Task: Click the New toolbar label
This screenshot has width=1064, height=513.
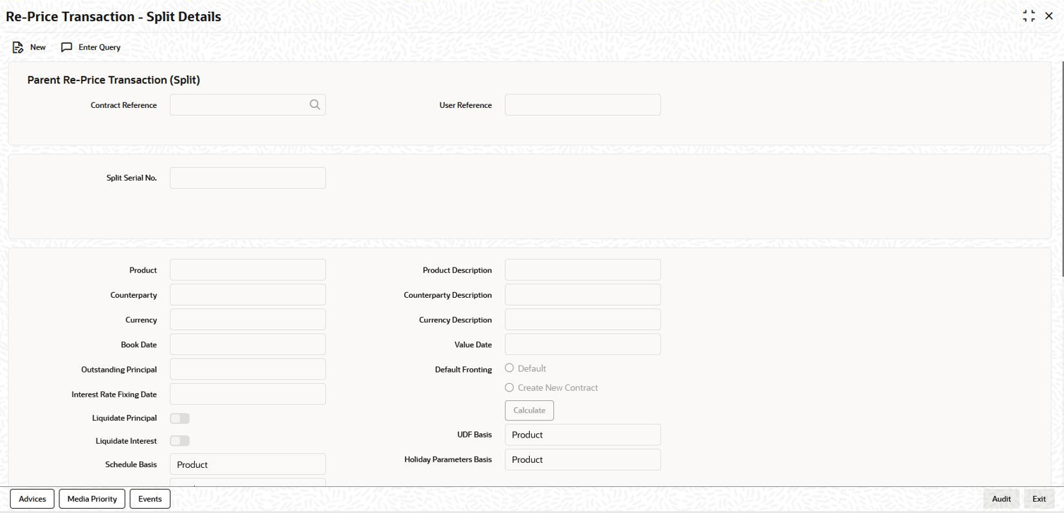Action: [x=38, y=47]
